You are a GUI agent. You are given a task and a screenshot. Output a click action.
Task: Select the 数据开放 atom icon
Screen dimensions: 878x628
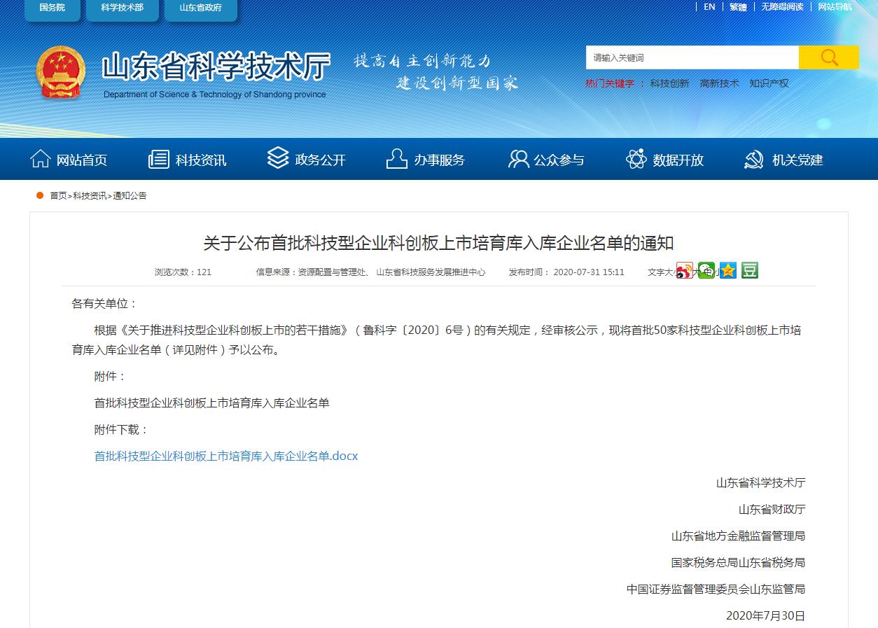tap(636, 159)
